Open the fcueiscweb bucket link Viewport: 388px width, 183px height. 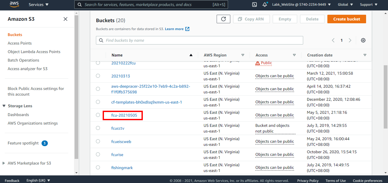click(121, 142)
